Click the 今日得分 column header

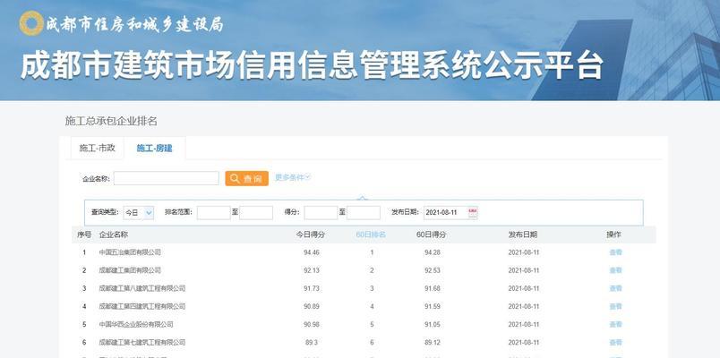311,234
